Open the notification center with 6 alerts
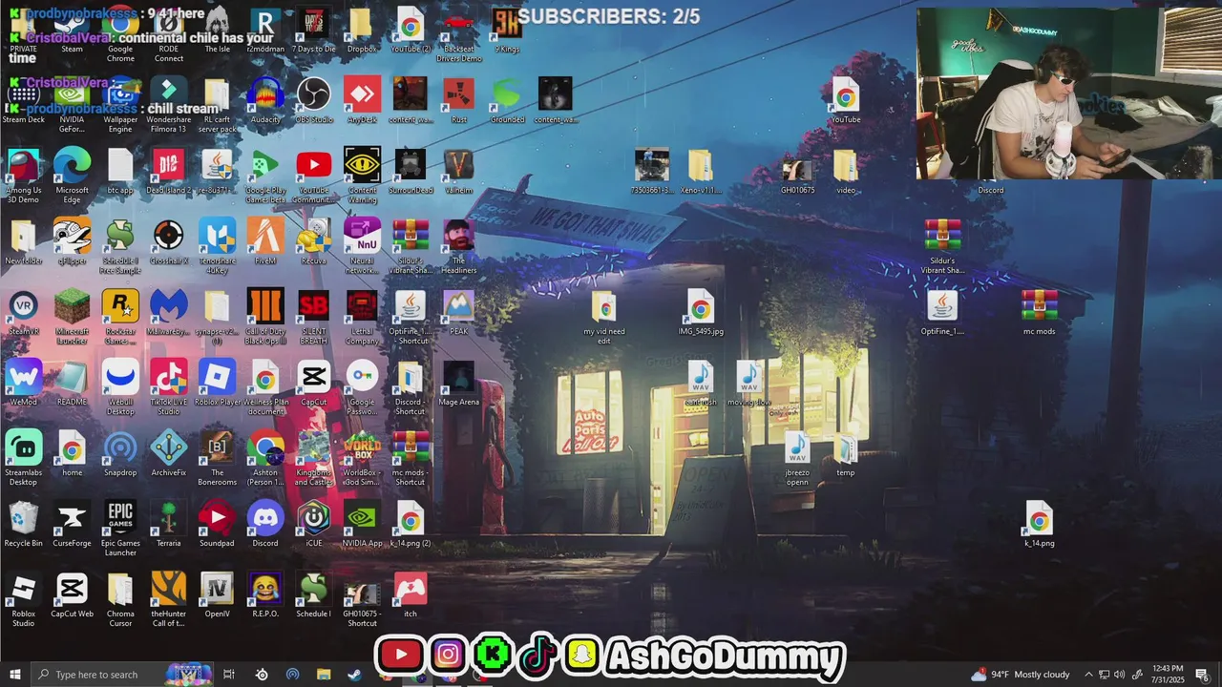1222x687 pixels. (1203, 675)
